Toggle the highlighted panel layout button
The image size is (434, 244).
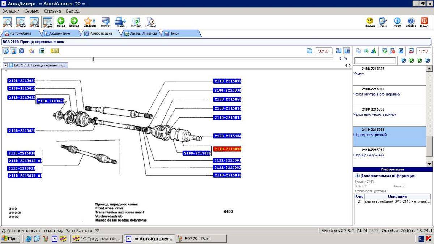click(x=347, y=51)
